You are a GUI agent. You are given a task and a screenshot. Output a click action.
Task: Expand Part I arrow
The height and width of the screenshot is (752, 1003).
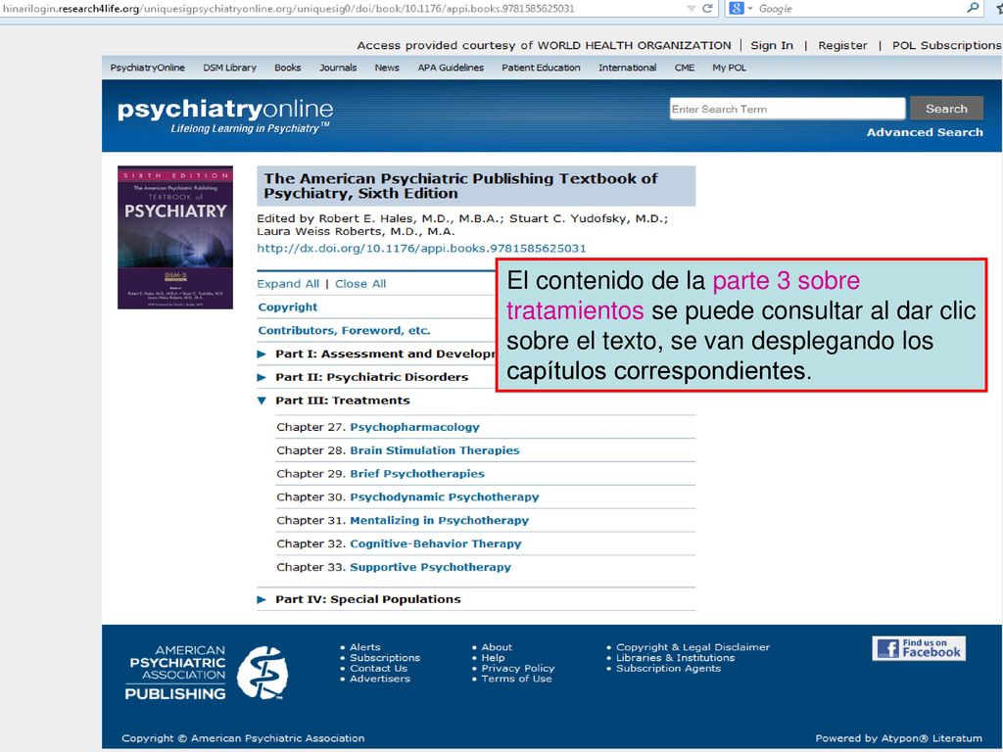261,354
